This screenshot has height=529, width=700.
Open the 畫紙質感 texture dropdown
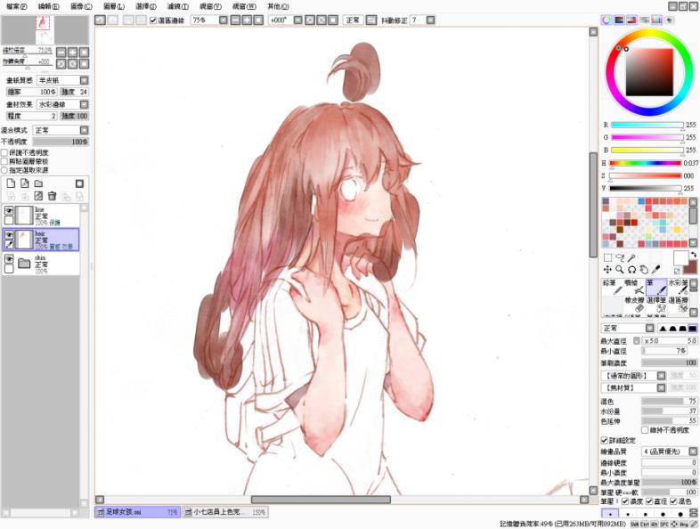point(84,80)
